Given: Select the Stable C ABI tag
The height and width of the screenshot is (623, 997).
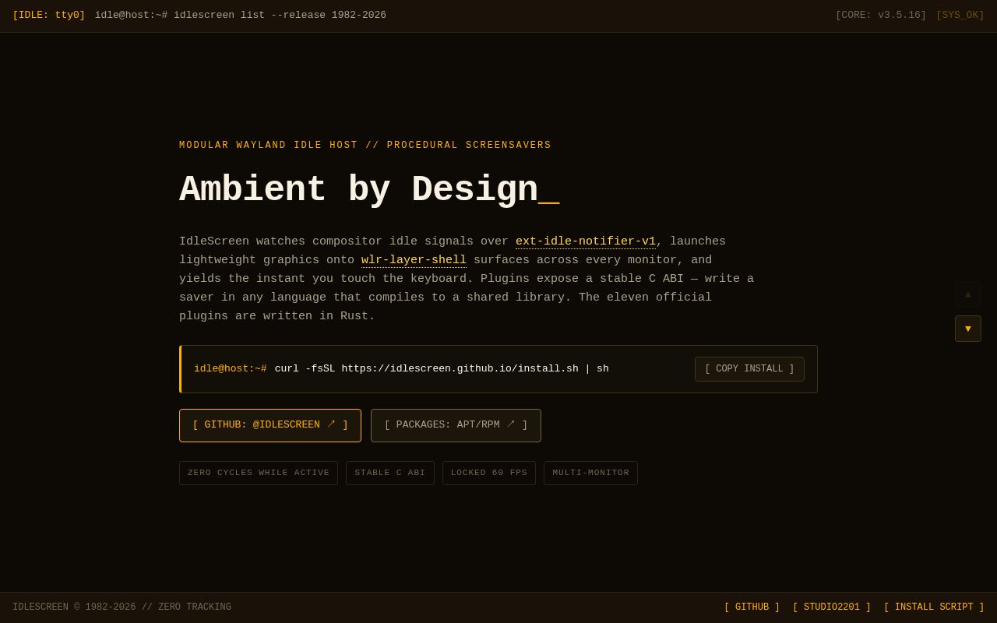Looking at the screenshot, I should pos(390,473).
